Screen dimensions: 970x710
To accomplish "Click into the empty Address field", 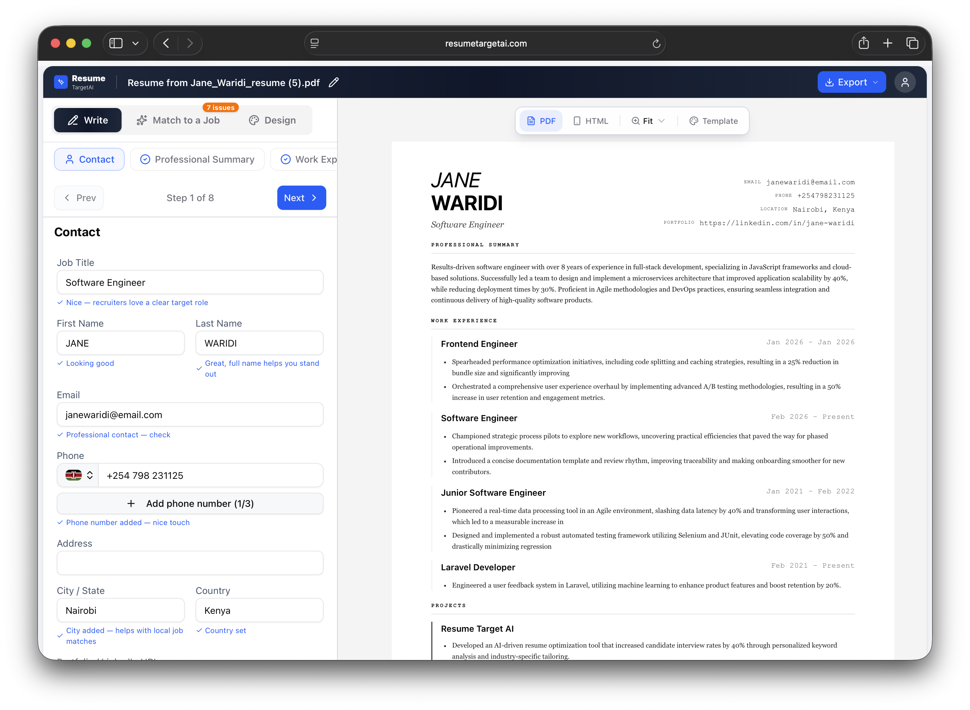I will coord(190,563).
